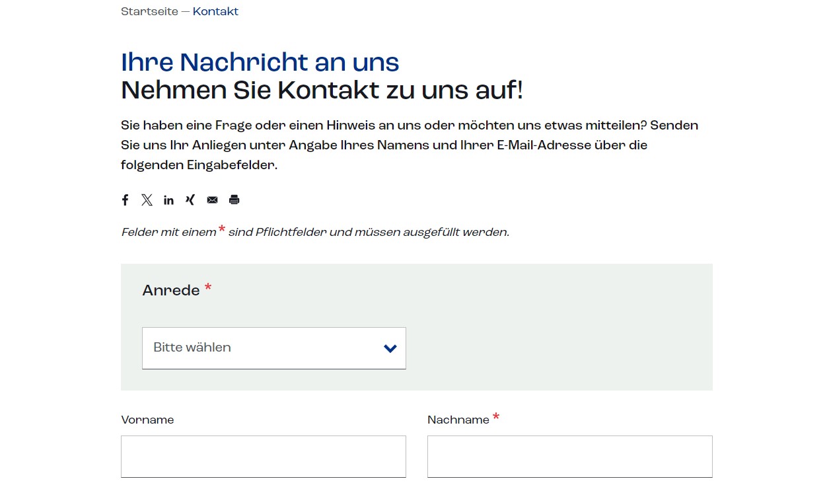The image size is (827, 491).
Task: Click the chevron on the salutation selector
Action: (x=390, y=348)
